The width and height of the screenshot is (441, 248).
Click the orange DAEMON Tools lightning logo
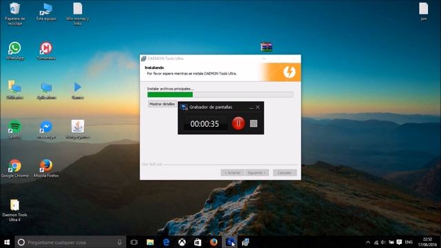(x=289, y=72)
